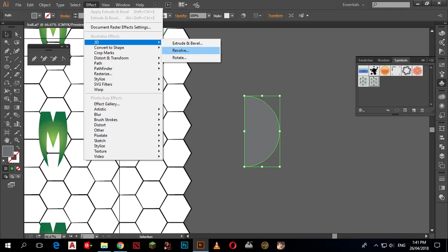448x252 pixels.
Task: Pick the Line Segment tool
Action: (17, 58)
